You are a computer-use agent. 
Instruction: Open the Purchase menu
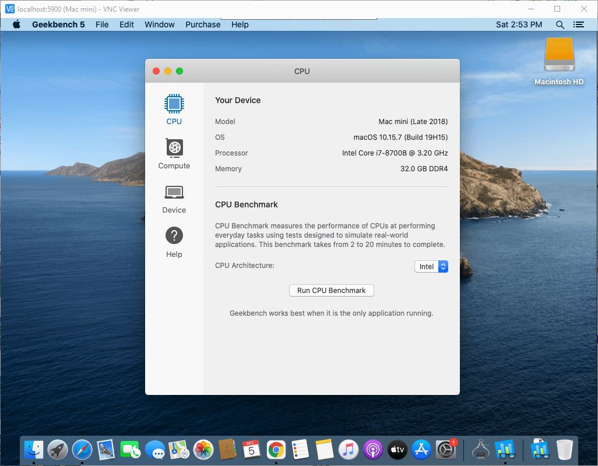coord(203,24)
